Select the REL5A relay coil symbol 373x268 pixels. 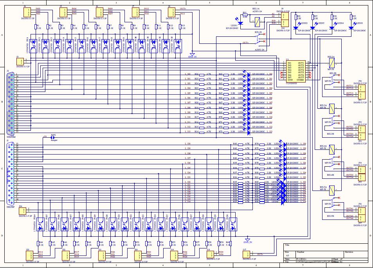pyautogui.click(x=332, y=191)
